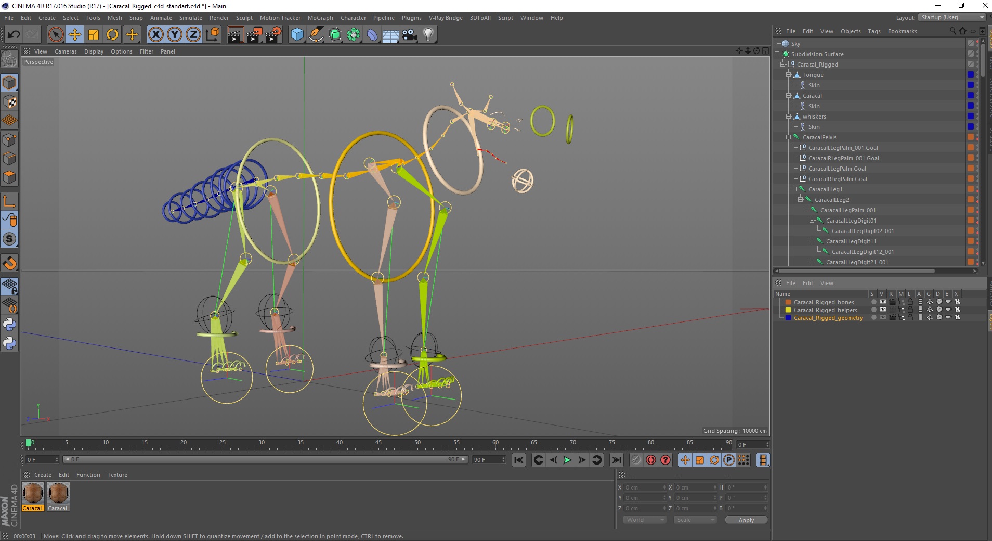Image resolution: width=992 pixels, height=541 pixels.
Task: Click Caracal_Rigged_geometry blue layer swatch
Action: pyautogui.click(x=788, y=317)
